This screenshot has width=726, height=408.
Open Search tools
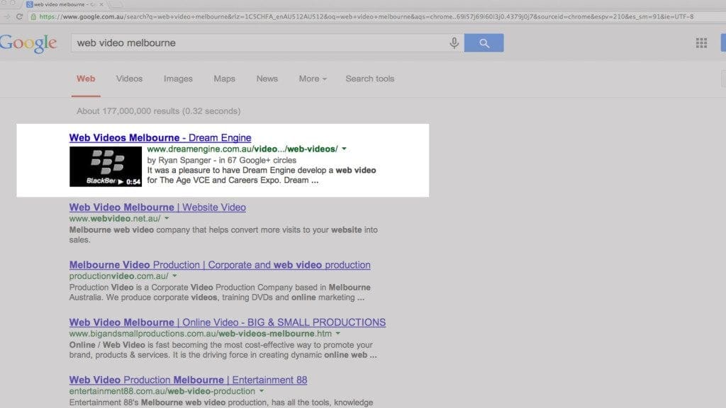pyautogui.click(x=369, y=79)
